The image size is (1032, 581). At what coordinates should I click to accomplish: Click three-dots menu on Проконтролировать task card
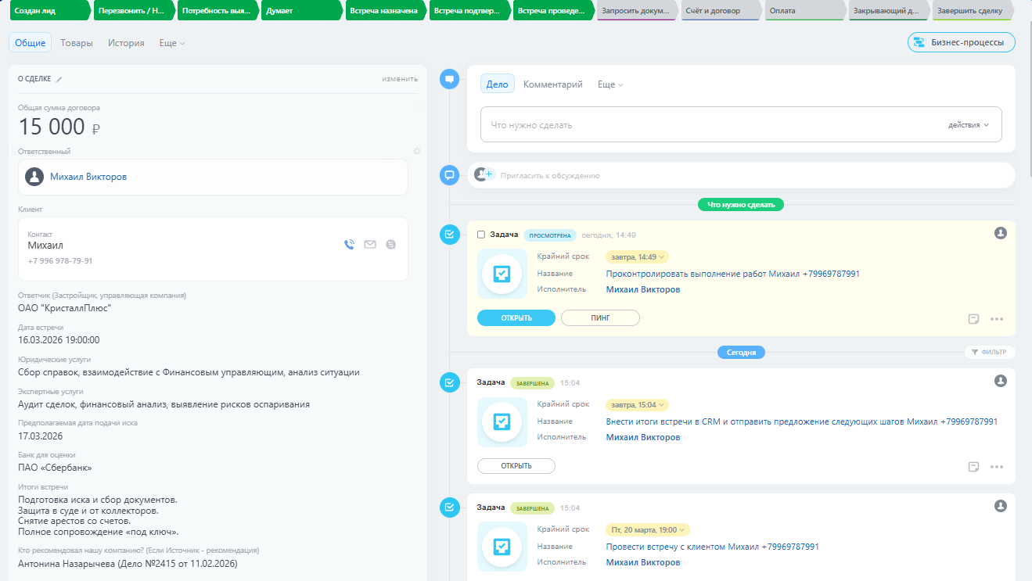point(996,319)
